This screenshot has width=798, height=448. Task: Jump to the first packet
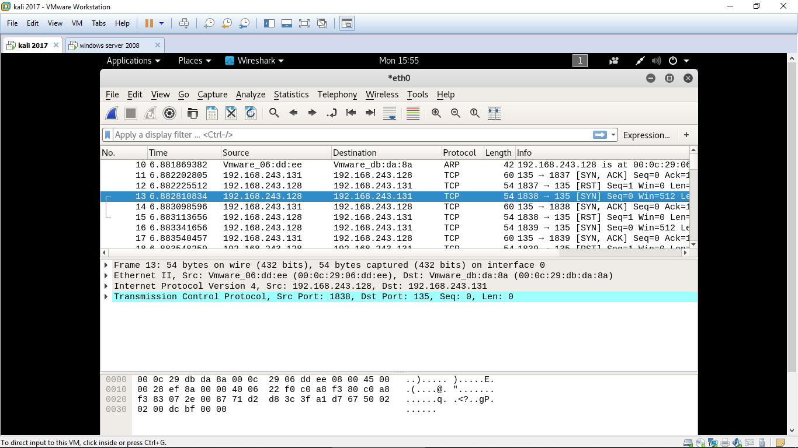pyautogui.click(x=351, y=113)
